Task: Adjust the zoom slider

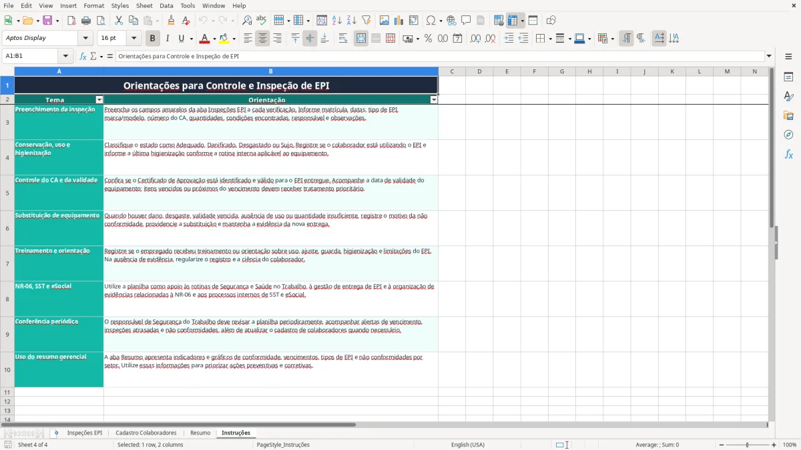Action: [x=747, y=445]
